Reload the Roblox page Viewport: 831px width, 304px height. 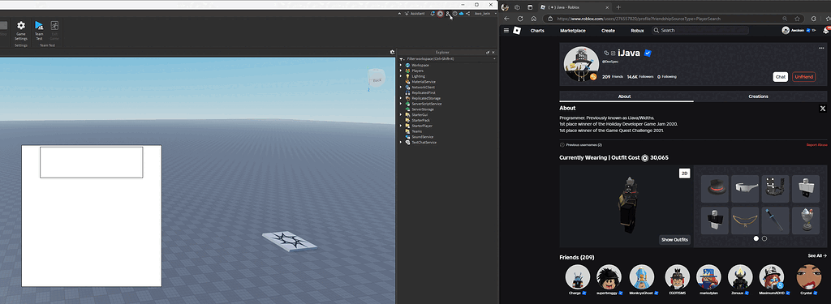point(520,19)
